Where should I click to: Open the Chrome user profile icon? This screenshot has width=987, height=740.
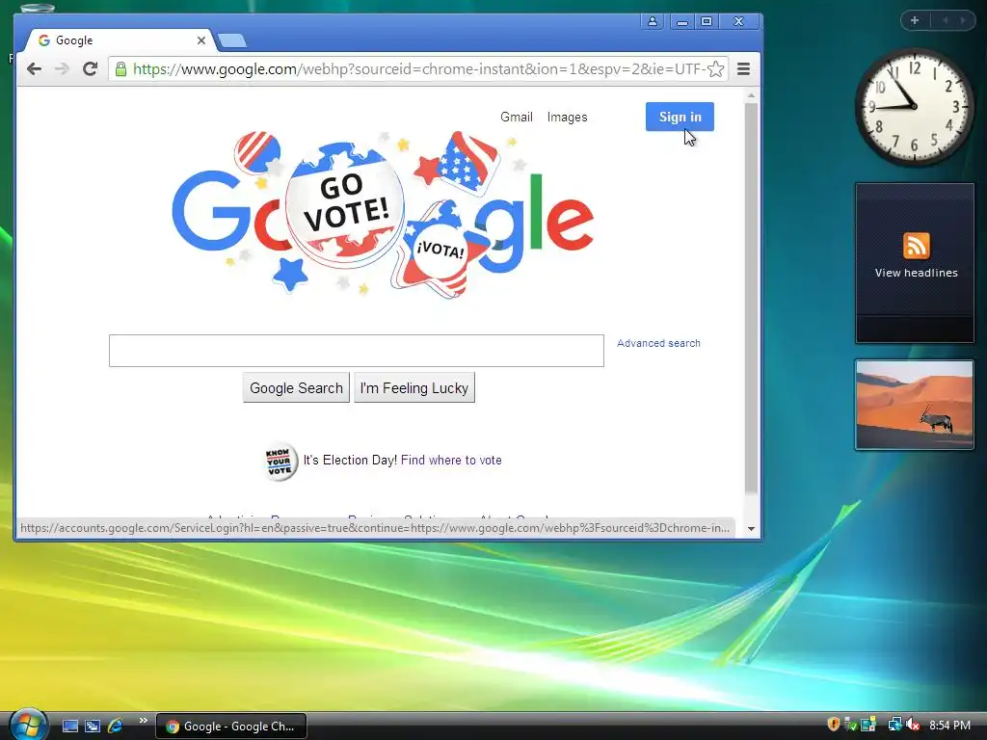(x=653, y=21)
